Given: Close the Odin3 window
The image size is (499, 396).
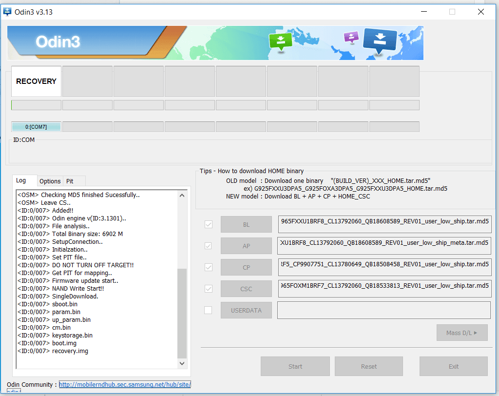Looking at the screenshot, I should pyautogui.click(x=481, y=12).
